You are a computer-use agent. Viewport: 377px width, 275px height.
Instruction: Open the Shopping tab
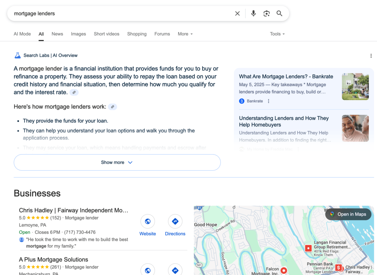(x=137, y=34)
